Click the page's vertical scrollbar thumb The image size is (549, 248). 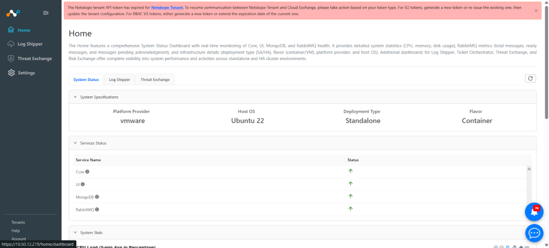pyautogui.click(x=546, y=63)
